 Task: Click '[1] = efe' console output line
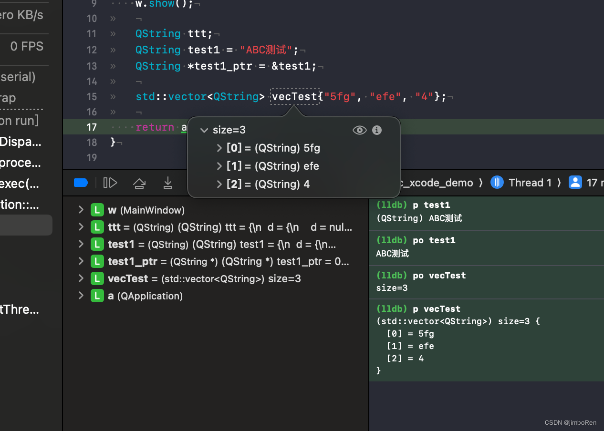point(410,346)
